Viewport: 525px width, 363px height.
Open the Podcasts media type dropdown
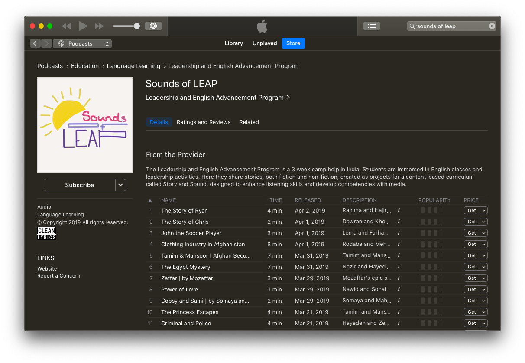coord(82,43)
